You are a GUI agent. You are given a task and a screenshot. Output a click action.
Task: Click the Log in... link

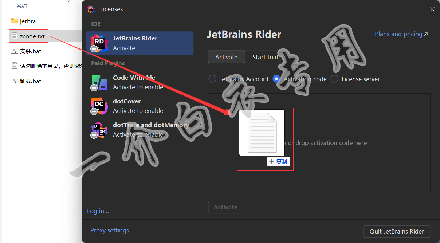point(98,211)
